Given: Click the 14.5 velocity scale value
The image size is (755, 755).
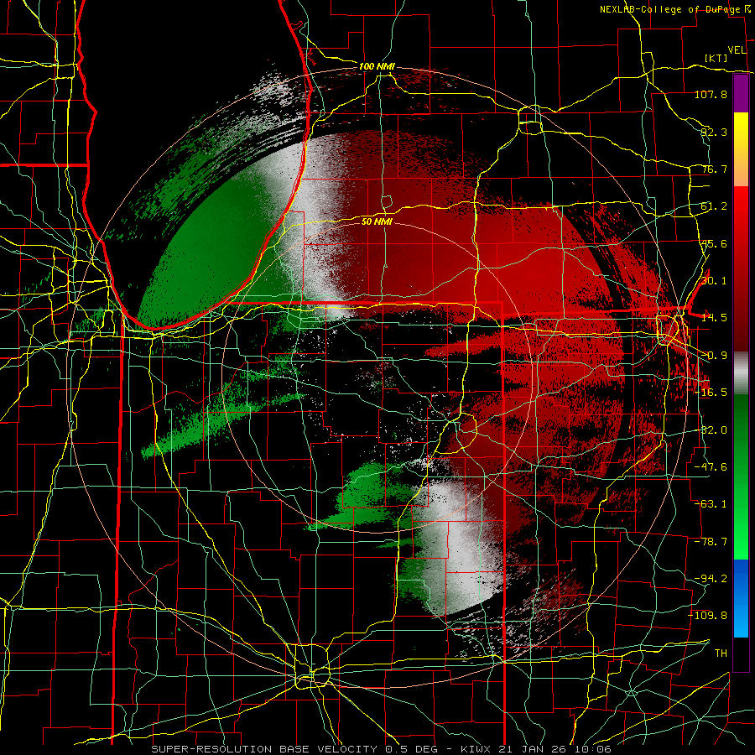Looking at the screenshot, I should (714, 318).
